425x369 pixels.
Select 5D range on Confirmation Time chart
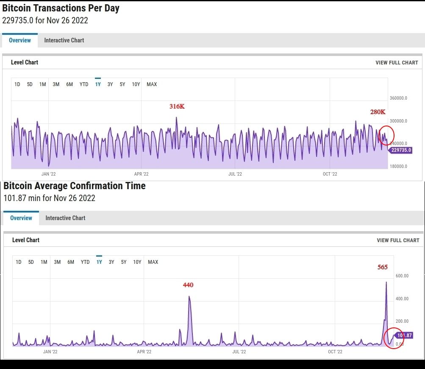click(x=31, y=262)
